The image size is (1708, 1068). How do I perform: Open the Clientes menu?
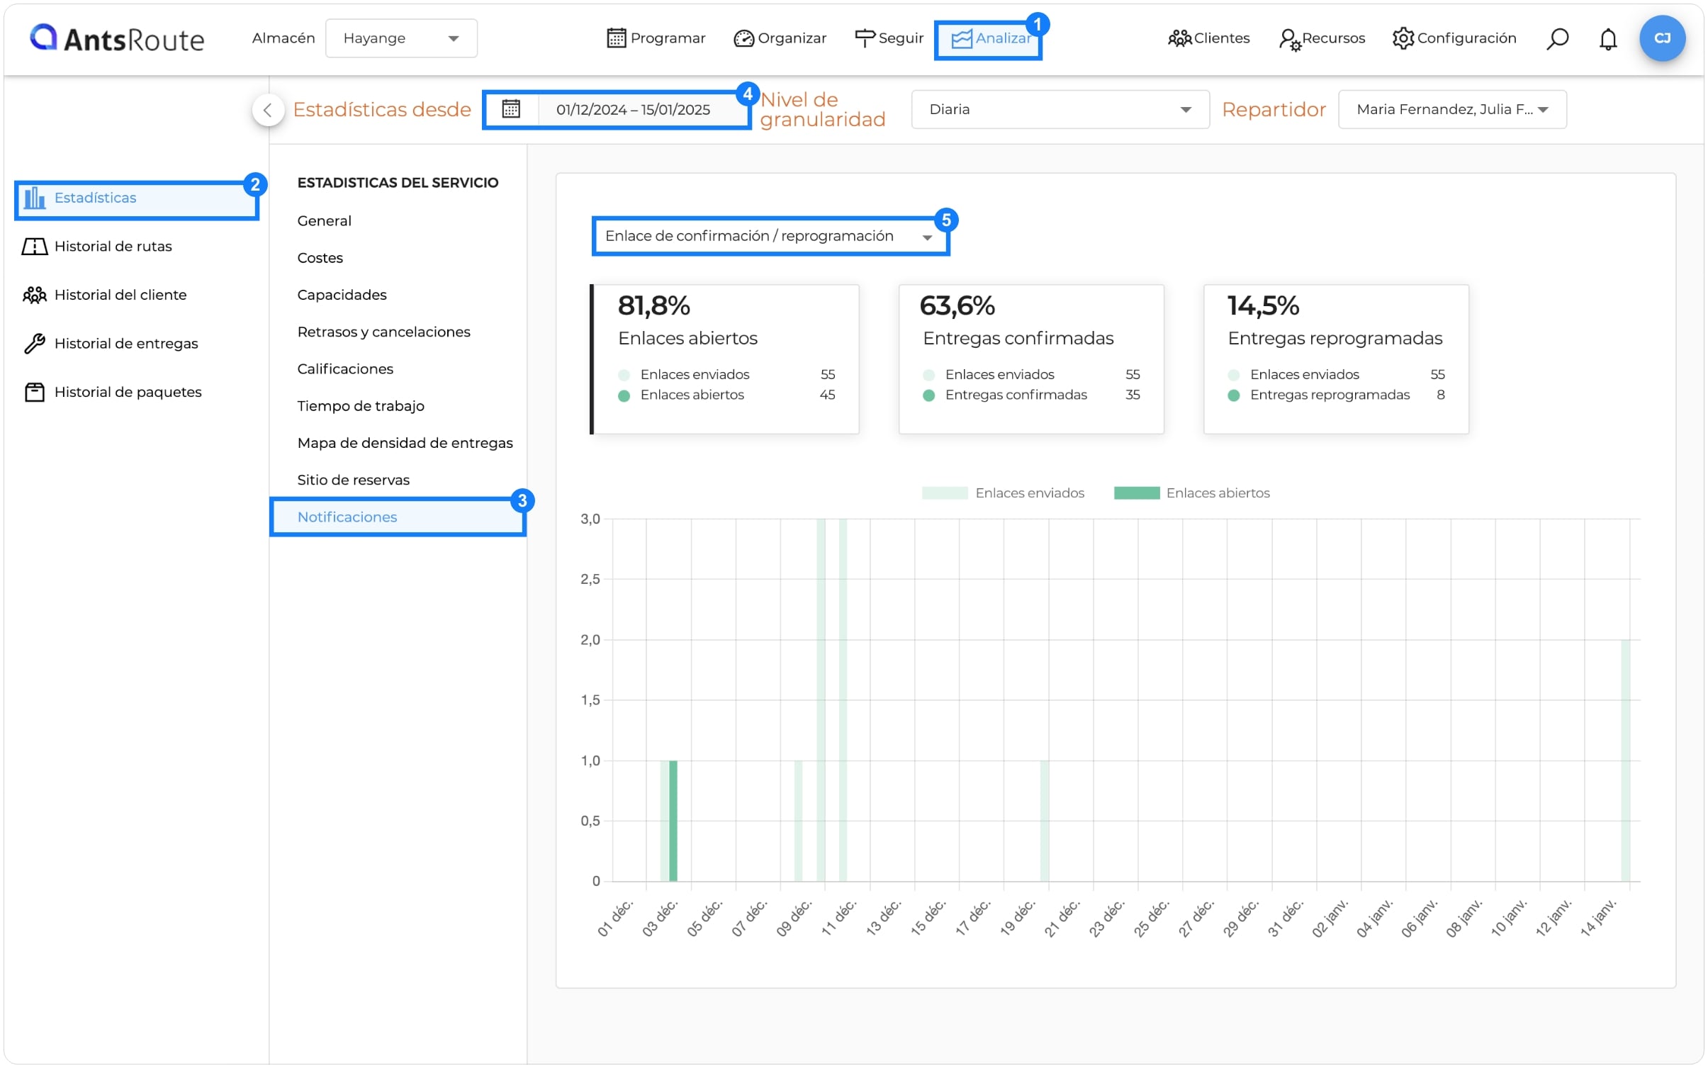point(1209,38)
